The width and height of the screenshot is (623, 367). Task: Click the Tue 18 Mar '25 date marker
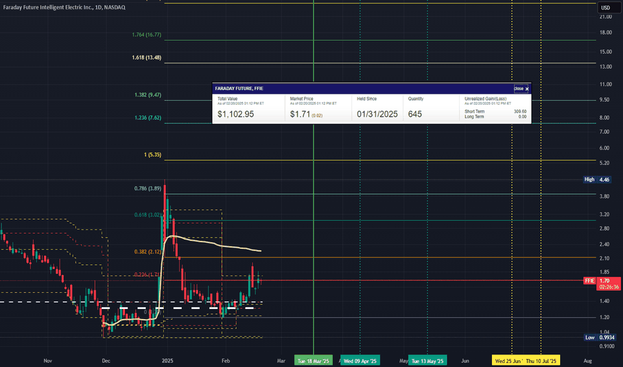point(314,360)
